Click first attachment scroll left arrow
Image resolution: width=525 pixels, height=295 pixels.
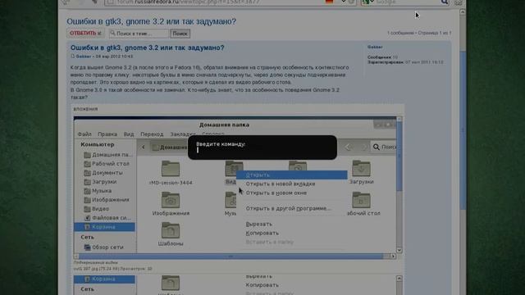point(76,256)
